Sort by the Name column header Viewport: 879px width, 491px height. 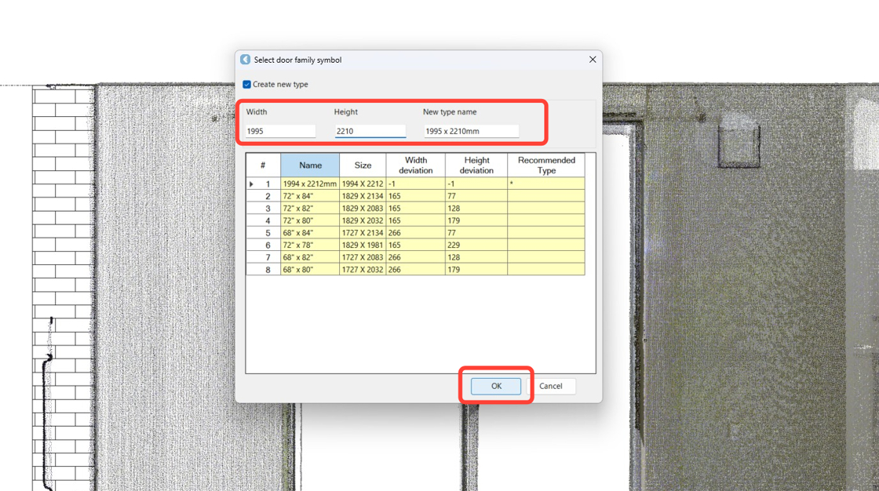point(310,165)
